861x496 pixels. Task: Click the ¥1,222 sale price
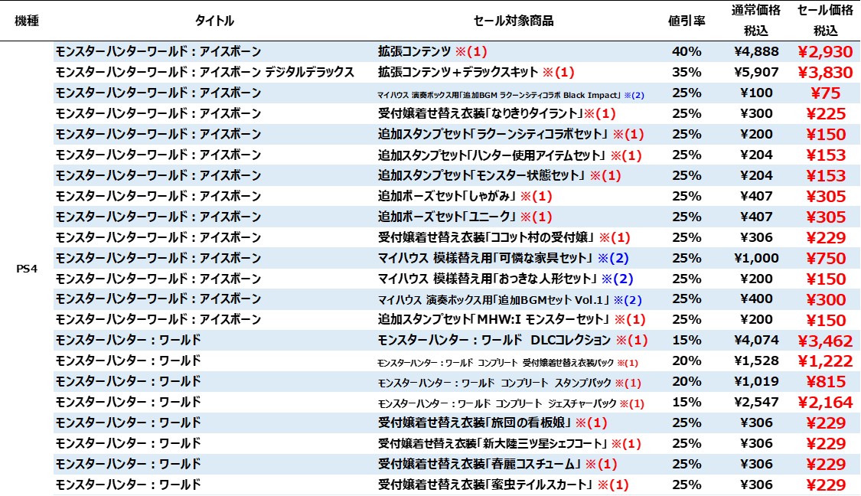click(825, 361)
